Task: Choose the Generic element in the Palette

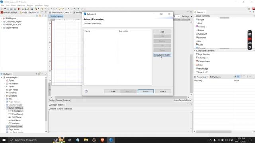Action: pos(201,27)
